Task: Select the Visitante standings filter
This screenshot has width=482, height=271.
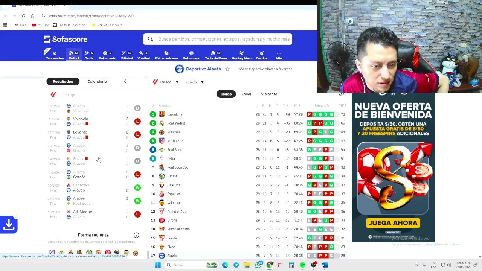Action: point(269,94)
